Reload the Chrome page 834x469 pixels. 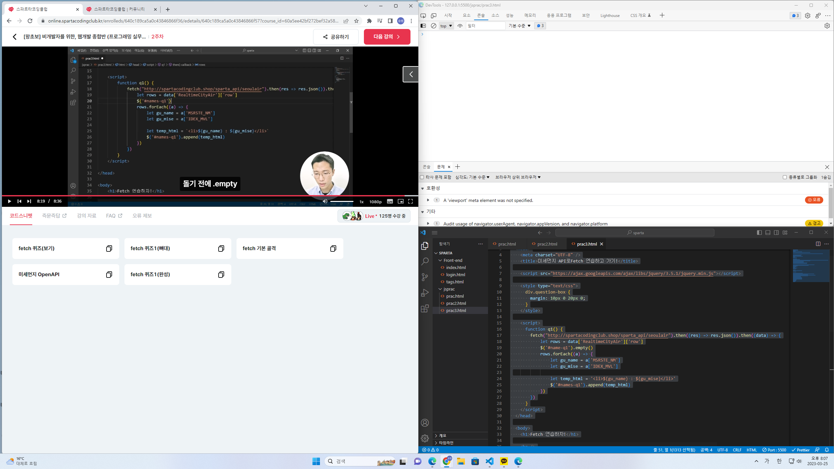click(x=30, y=21)
